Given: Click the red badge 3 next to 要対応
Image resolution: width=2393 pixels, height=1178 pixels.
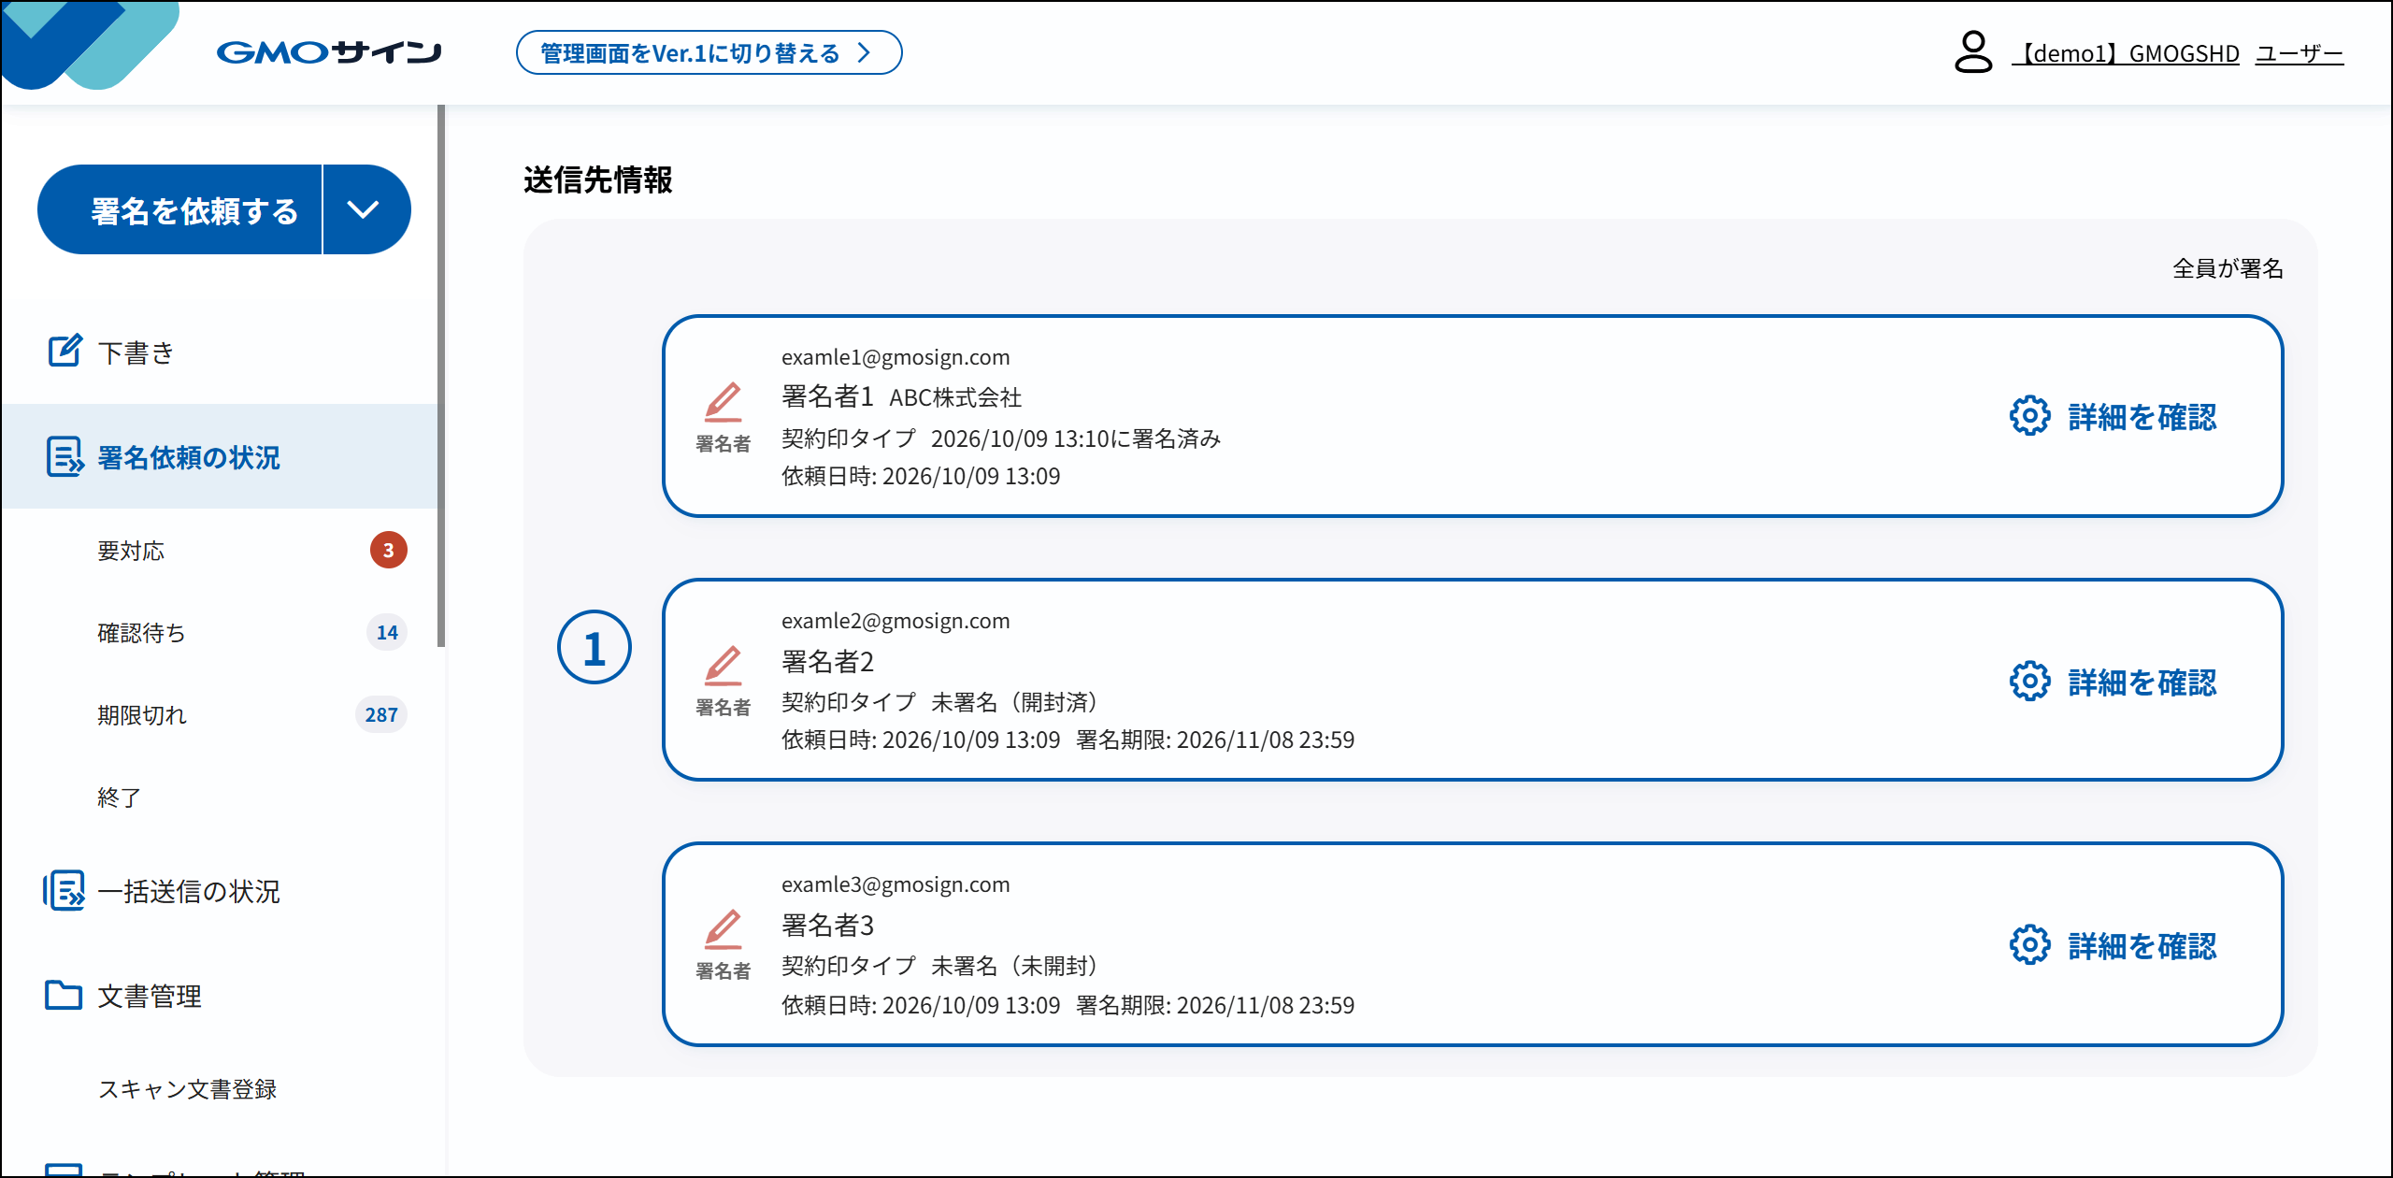Looking at the screenshot, I should pos(388,550).
